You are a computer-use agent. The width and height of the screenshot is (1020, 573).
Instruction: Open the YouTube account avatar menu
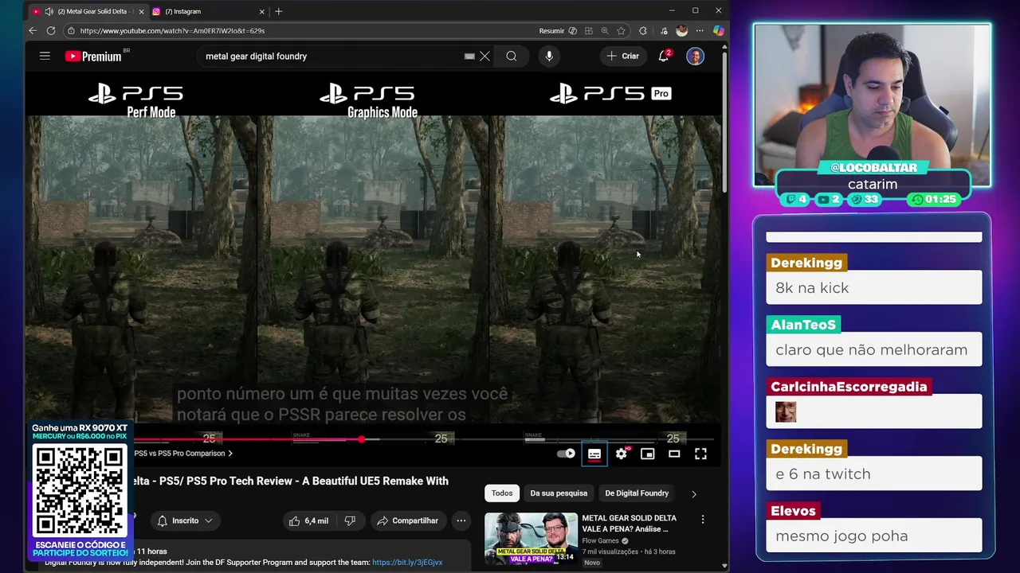click(695, 57)
